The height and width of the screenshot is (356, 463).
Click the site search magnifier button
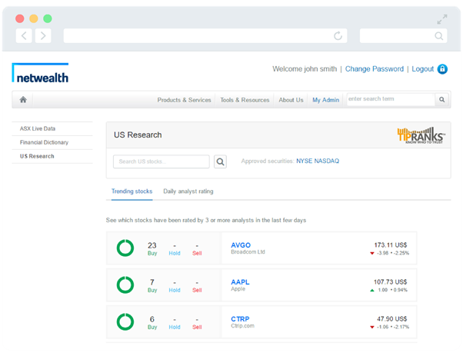click(x=441, y=99)
